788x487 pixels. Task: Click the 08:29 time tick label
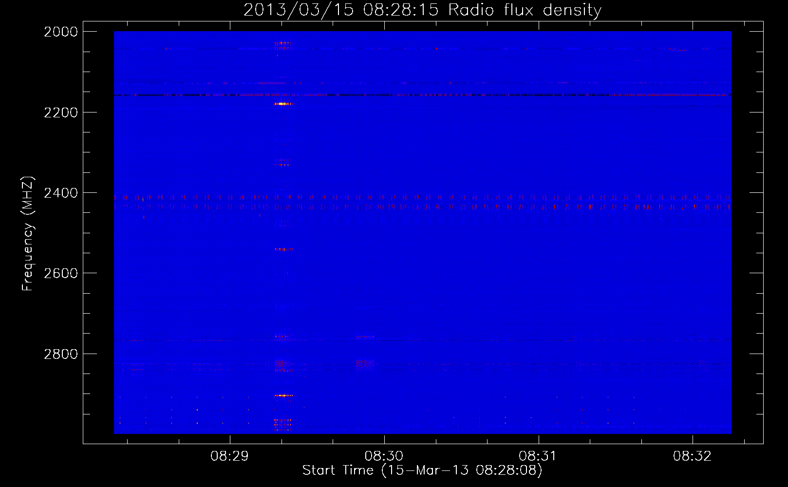(x=229, y=456)
